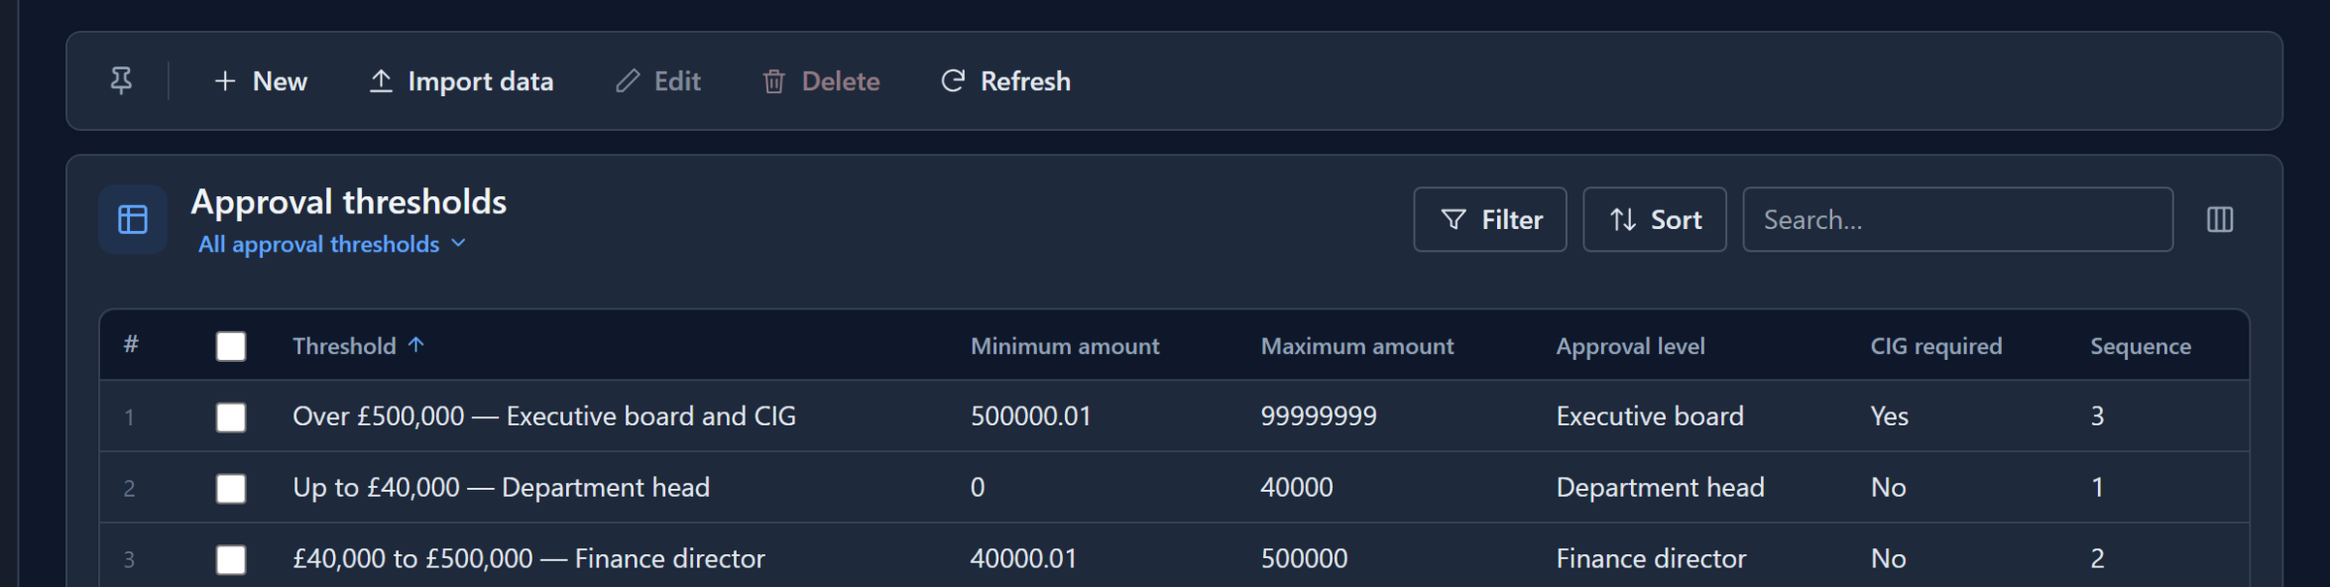Tick the select-all checkbox in the header row
2330x587 pixels.
(231, 346)
